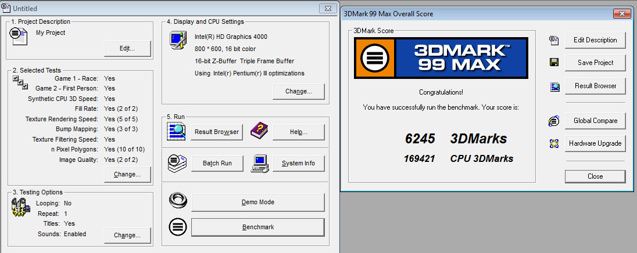Image resolution: width=637 pixels, height=253 pixels.
Task: Click the Batch Run stacked pages icon
Action: click(x=177, y=164)
